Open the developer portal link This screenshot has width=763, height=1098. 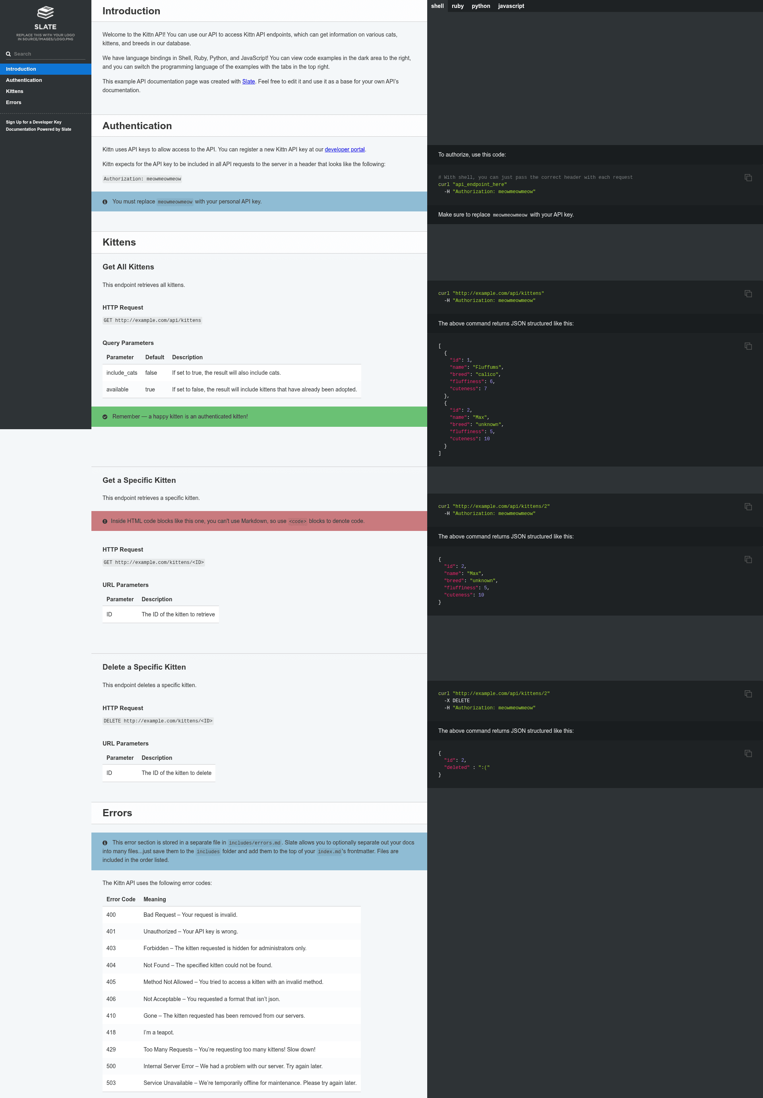(x=344, y=149)
